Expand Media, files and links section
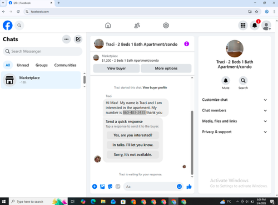Image resolution: width=278 pixels, height=205 pixels. click(x=235, y=121)
